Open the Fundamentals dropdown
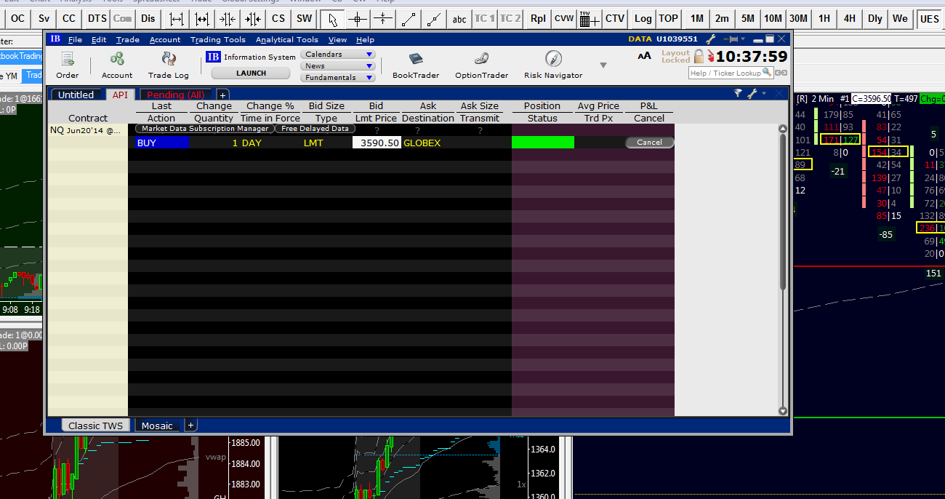The image size is (945, 499). click(338, 77)
